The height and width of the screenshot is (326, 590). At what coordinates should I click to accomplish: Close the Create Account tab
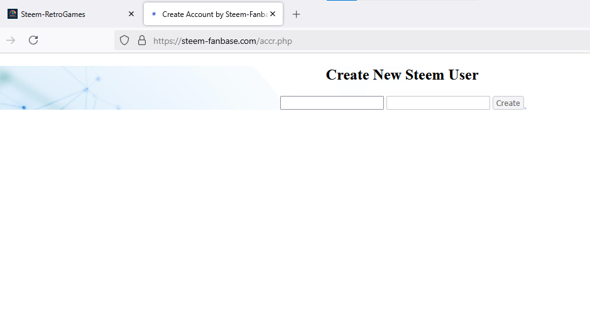click(273, 14)
